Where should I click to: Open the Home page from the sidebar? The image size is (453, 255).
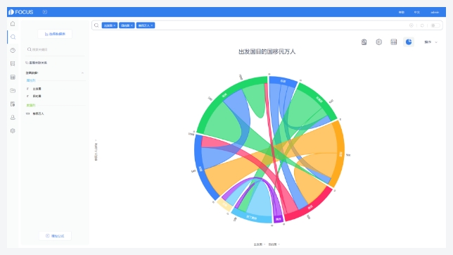pos(13,24)
